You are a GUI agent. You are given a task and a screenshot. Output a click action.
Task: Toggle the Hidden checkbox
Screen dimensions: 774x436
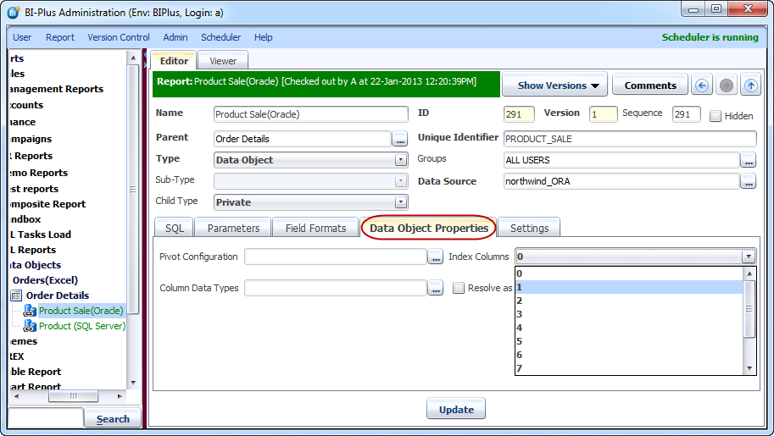click(x=716, y=116)
